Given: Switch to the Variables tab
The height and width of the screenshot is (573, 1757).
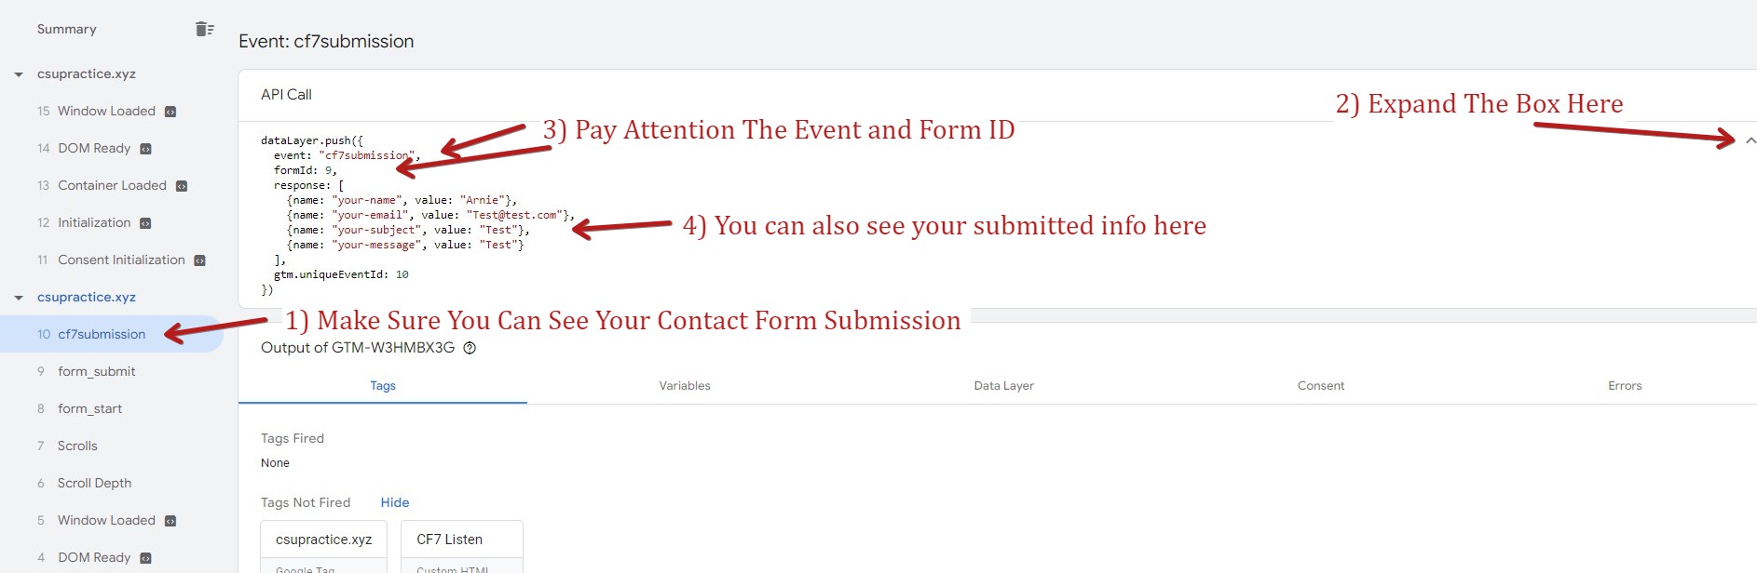Looking at the screenshot, I should tap(685, 386).
